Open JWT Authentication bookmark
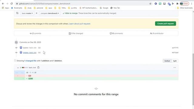 [88, 8]
